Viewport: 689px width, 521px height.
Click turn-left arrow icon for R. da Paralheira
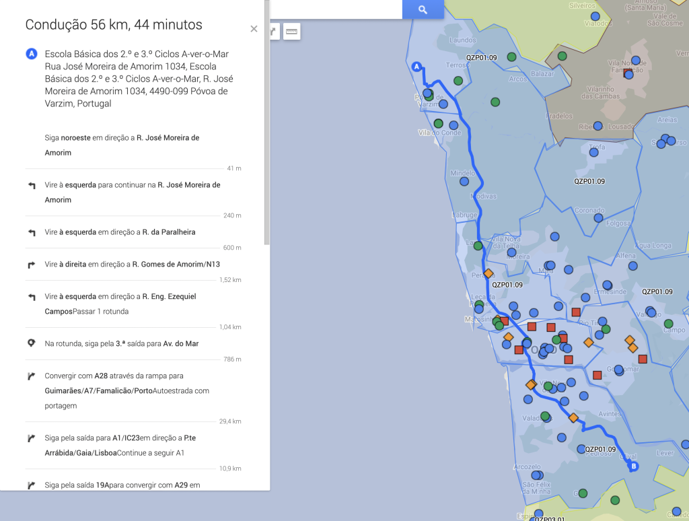(31, 232)
